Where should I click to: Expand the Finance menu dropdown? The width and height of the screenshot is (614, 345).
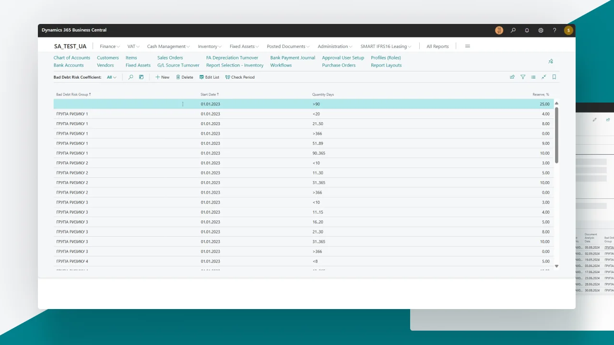110,46
